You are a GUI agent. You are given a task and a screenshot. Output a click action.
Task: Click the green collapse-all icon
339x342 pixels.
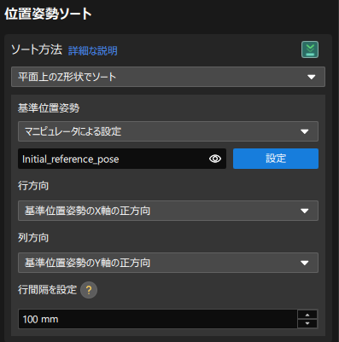tap(310, 49)
